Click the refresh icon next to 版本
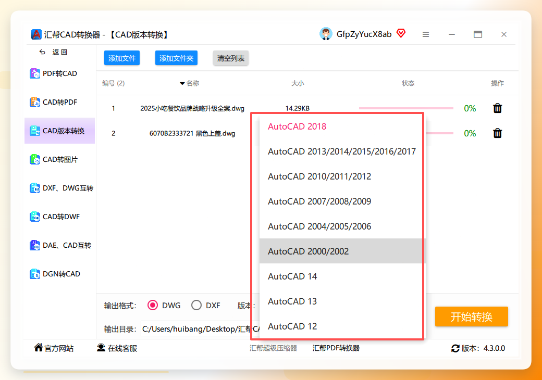The image size is (542, 380). [x=455, y=348]
